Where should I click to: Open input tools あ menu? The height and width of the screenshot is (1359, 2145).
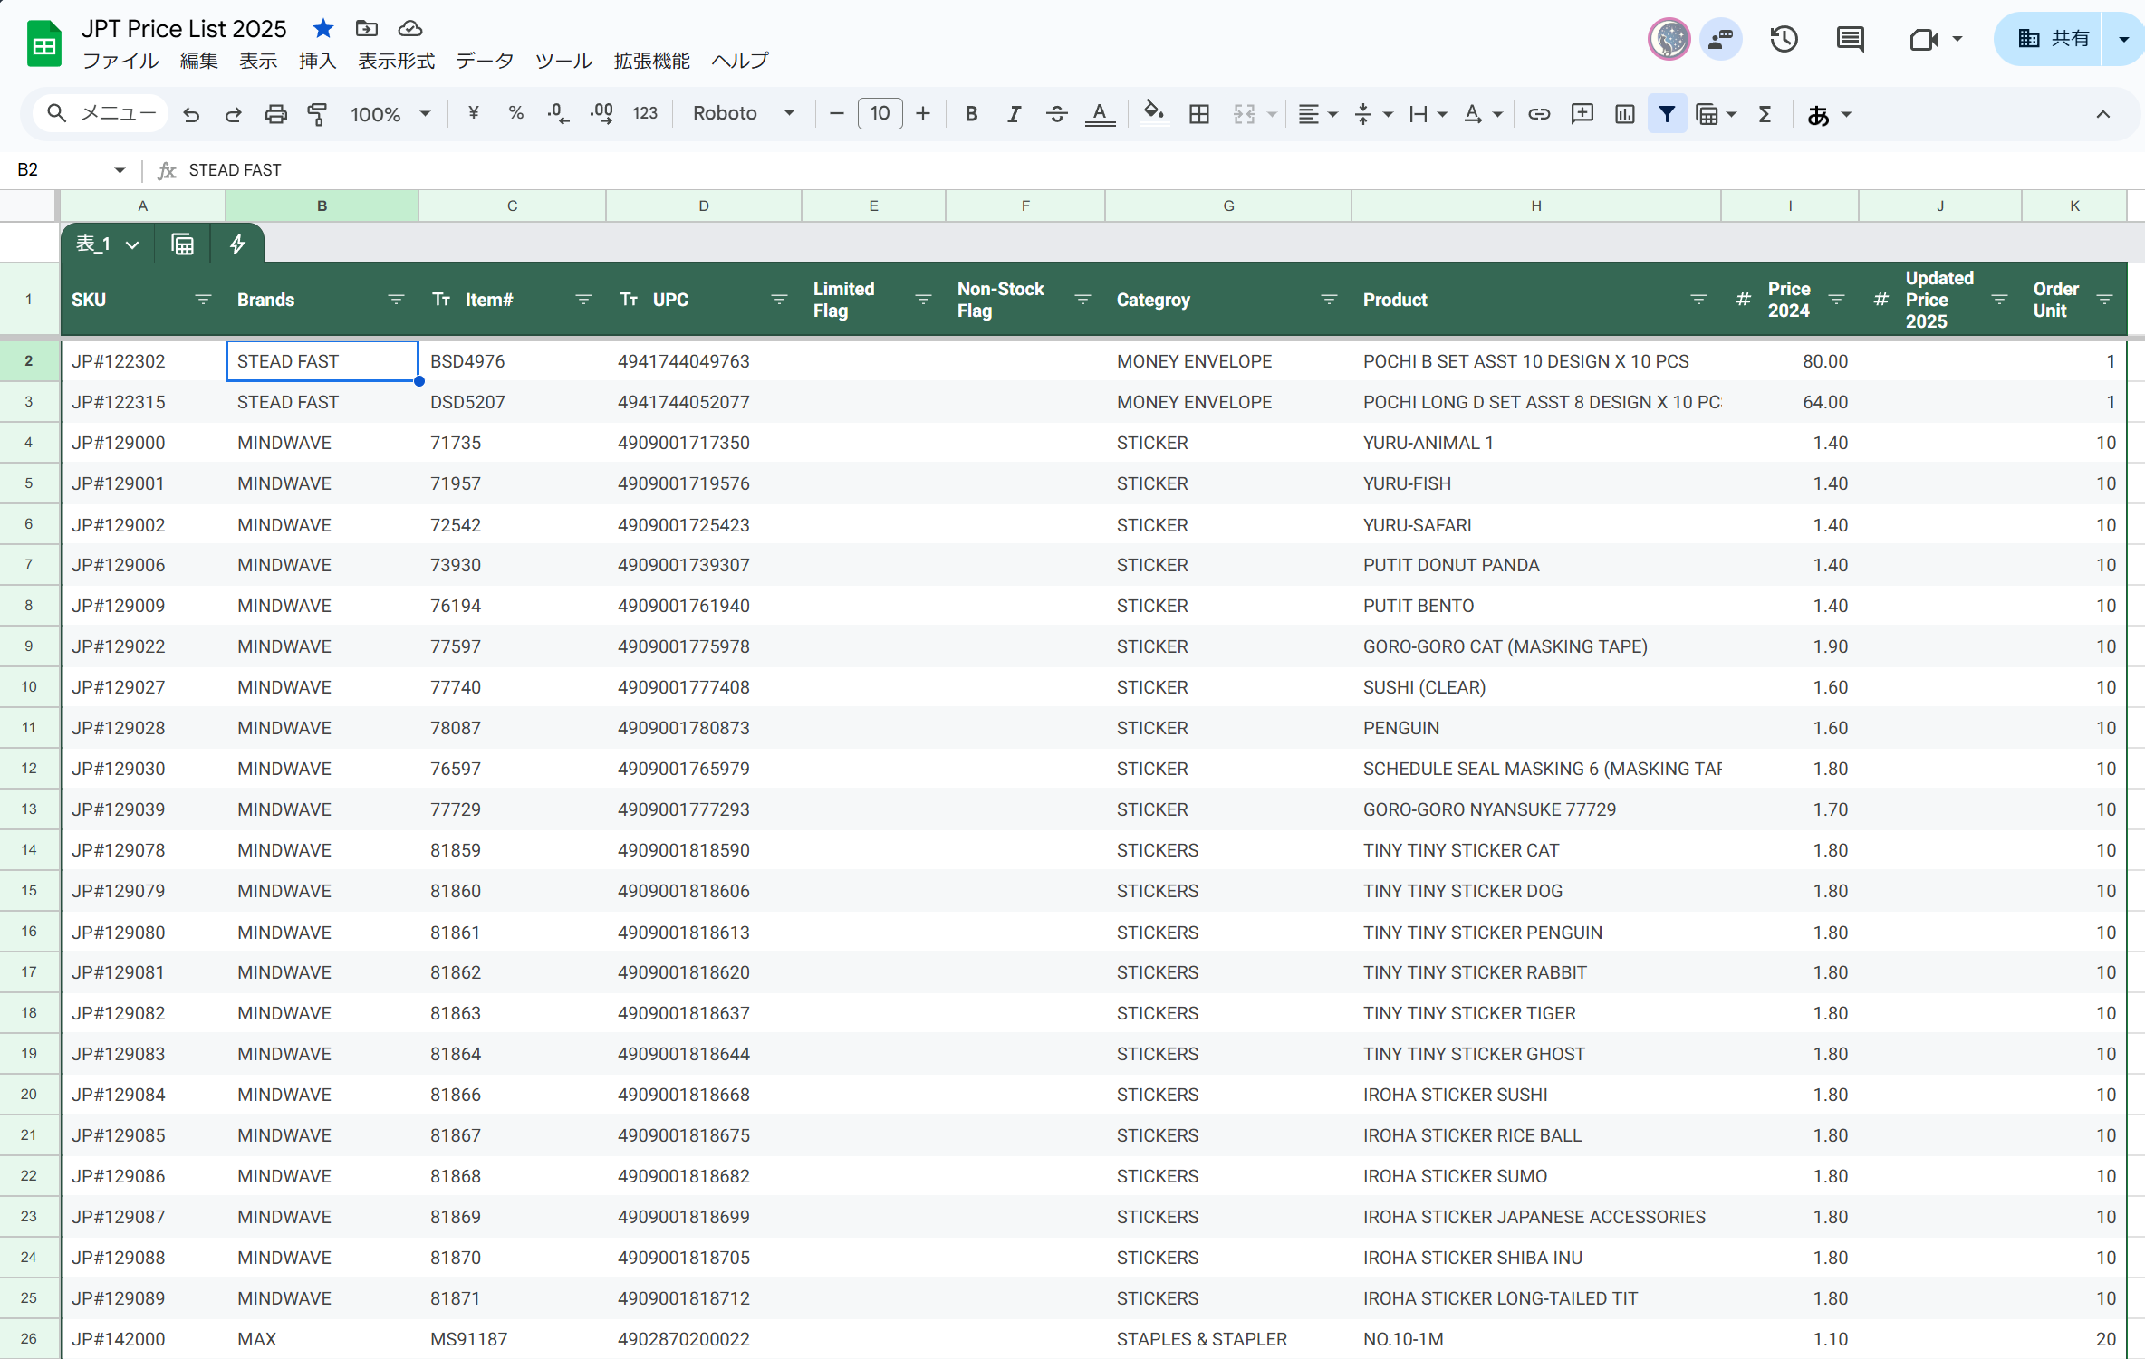(x=1828, y=114)
